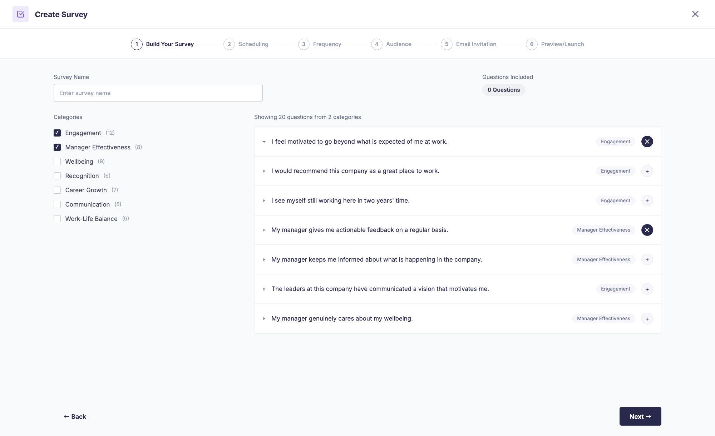
Task: Click the 'Showing 20 questions from 2 categories' text
Action: (307, 117)
